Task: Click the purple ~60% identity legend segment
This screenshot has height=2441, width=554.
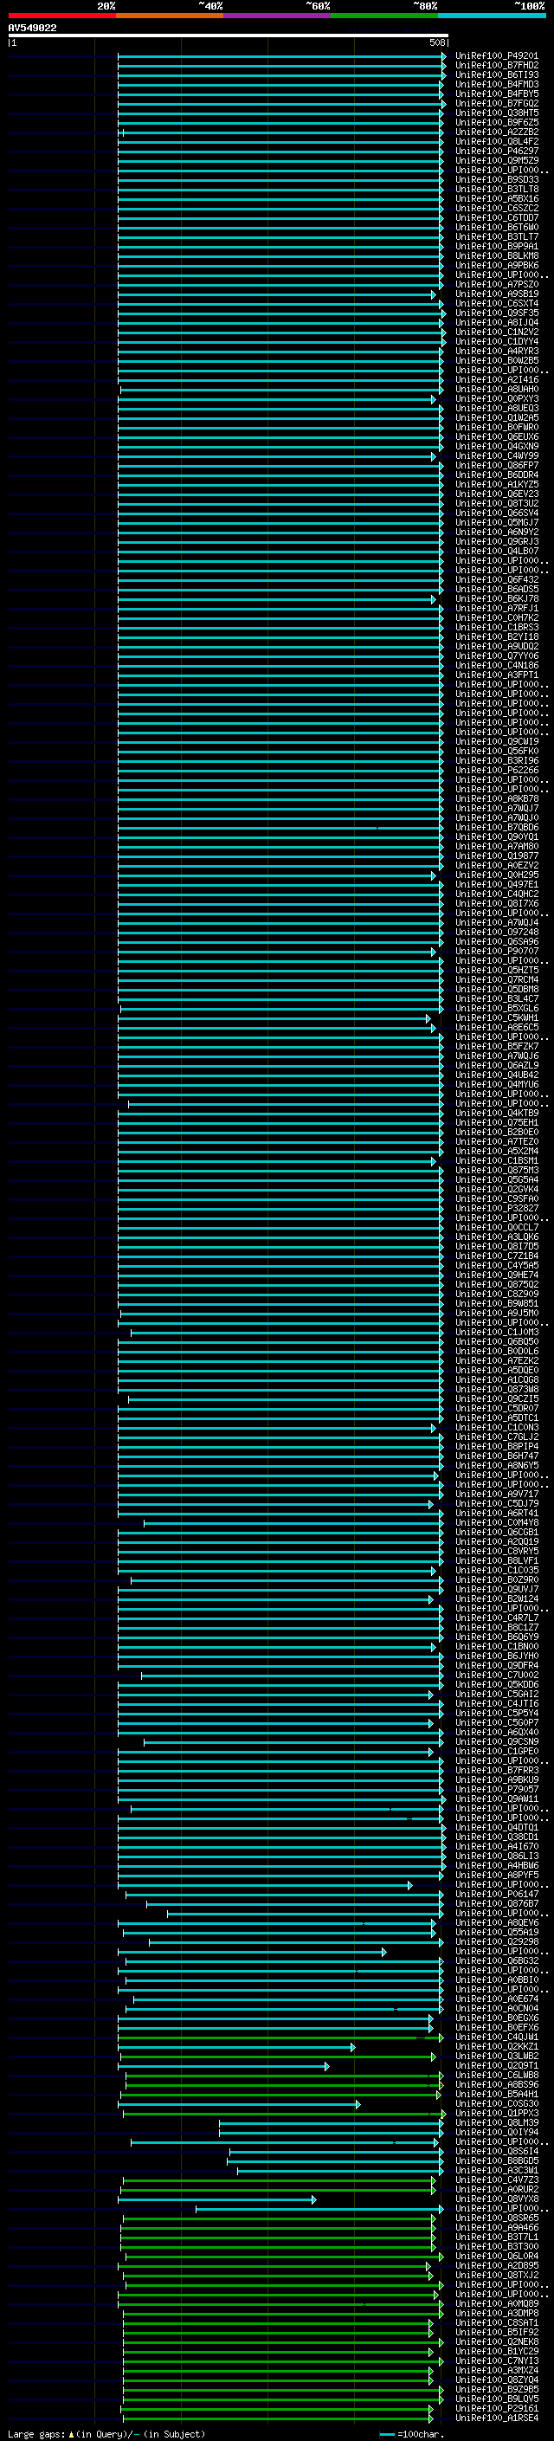Action: point(276,16)
